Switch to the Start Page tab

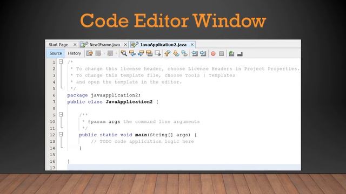58,45
